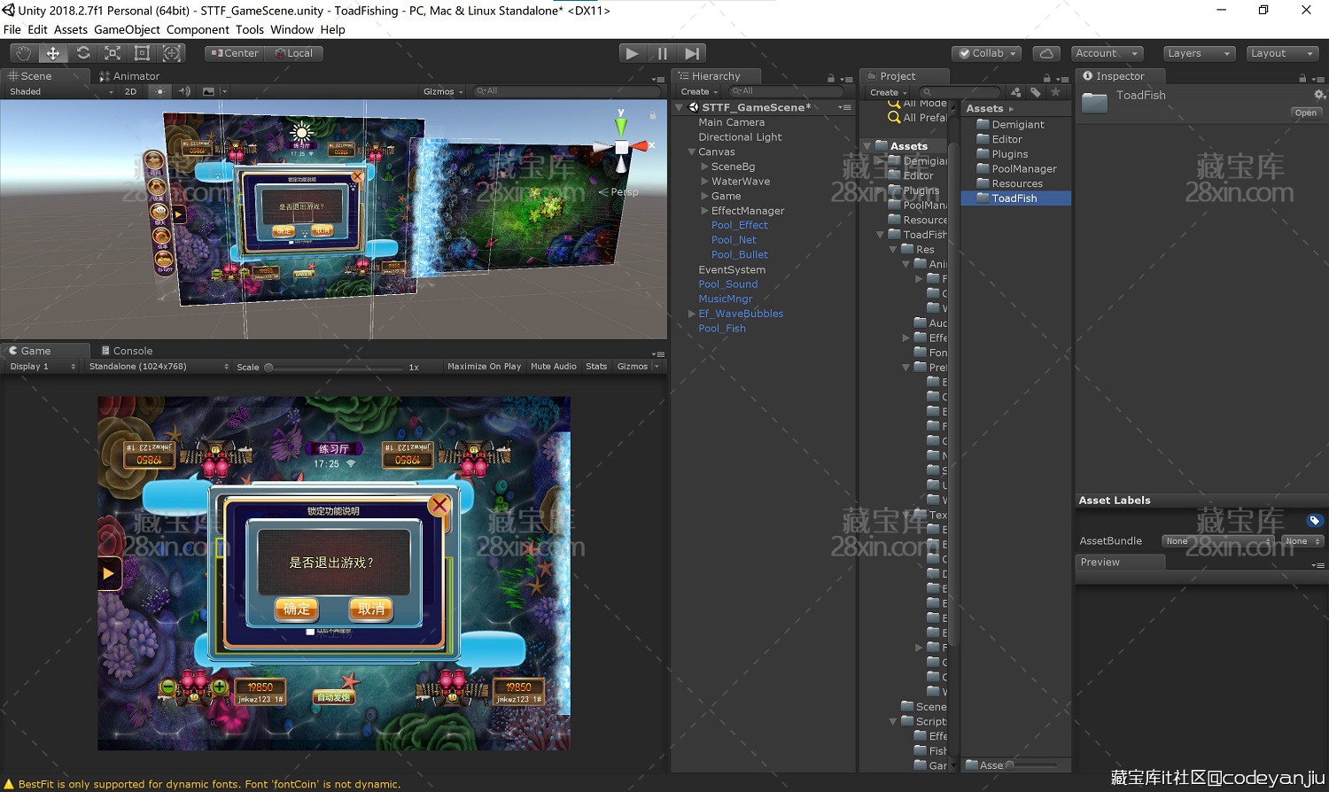Select the Hand tool in toolbar
The image size is (1329, 792).
(x=23, y=53)
